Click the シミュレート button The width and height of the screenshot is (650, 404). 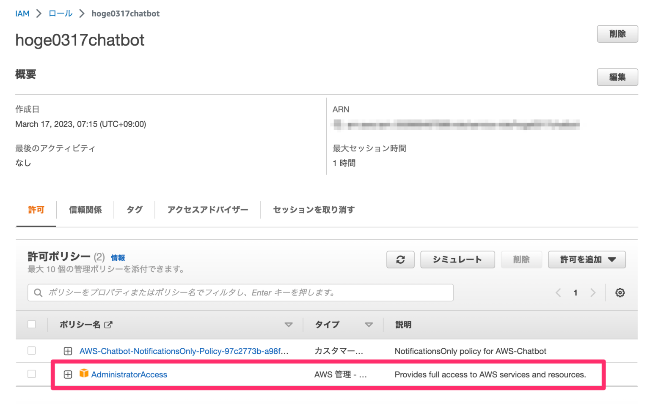click(457, 259)
